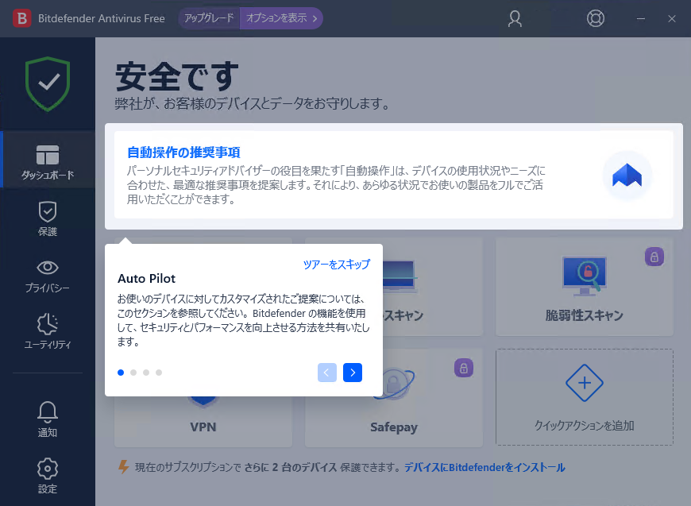Click the blue Autopilot arrow icon
This screenshot has height=506, width=691.
pyautogui.click(x=627, y=175)
